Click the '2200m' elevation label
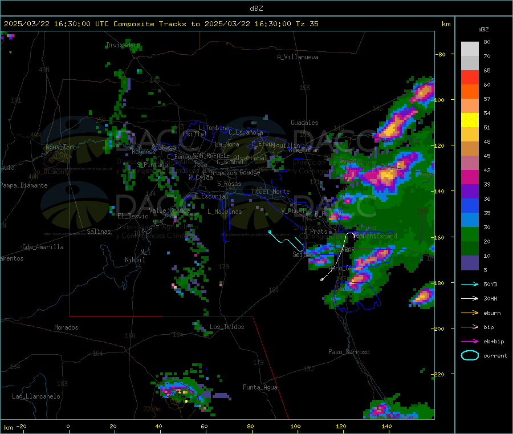This screenshot has height=434, width=513. pos(152,409)
